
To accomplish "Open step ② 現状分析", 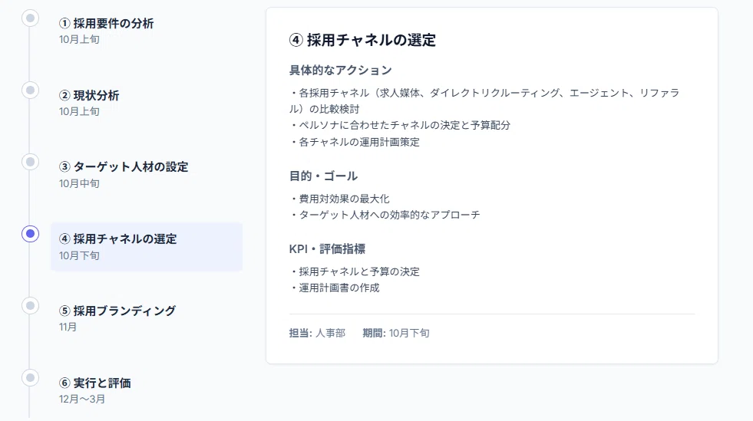I will coord(147,103).
